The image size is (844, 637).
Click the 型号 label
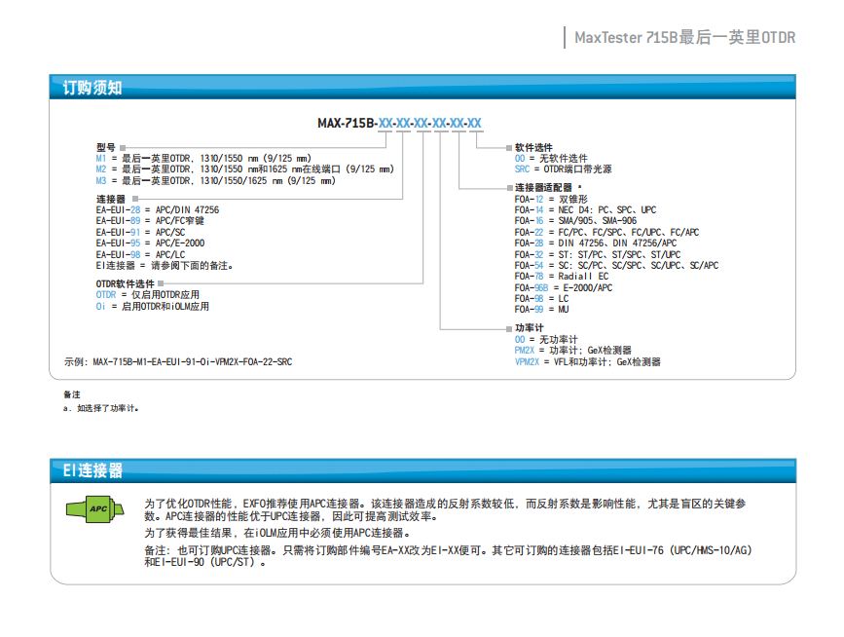pos(105,147)
